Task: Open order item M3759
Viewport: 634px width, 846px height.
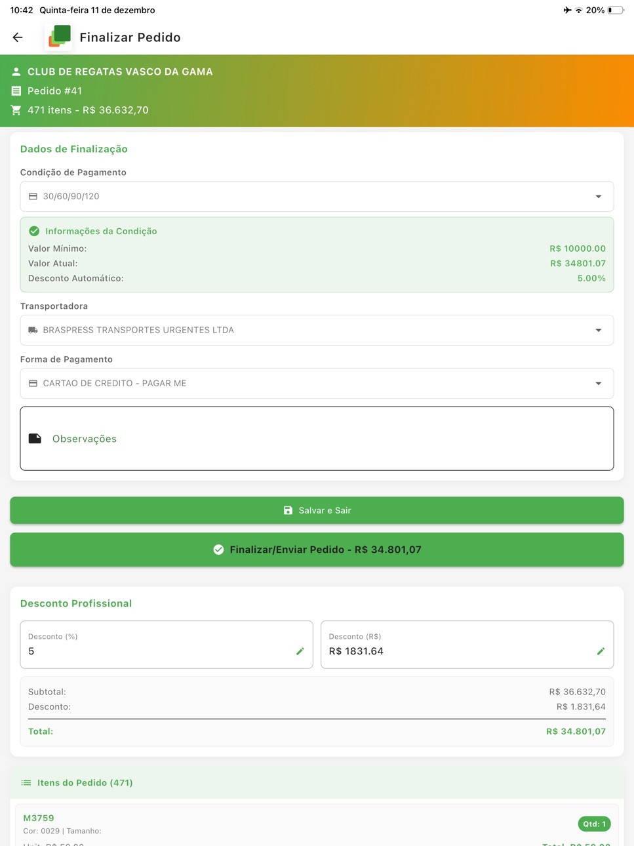Action: [317, 825]
